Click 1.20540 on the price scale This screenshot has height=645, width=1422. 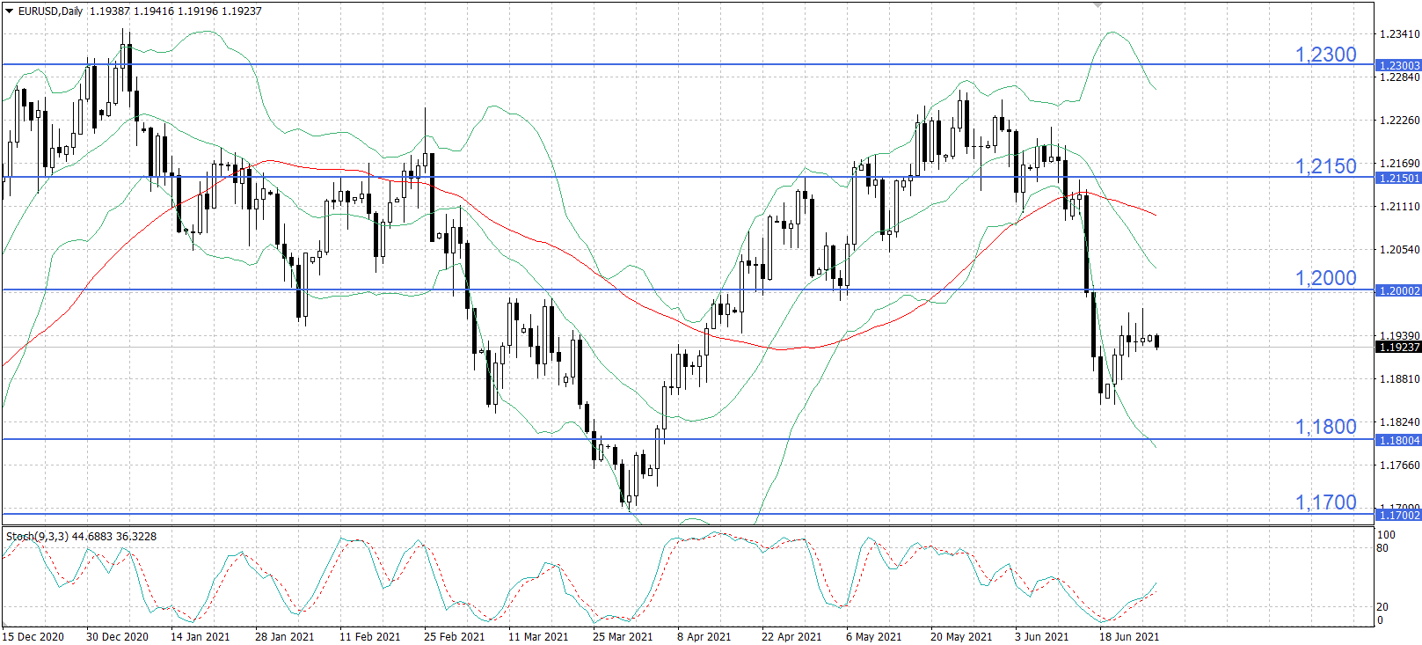(1400, 250)
